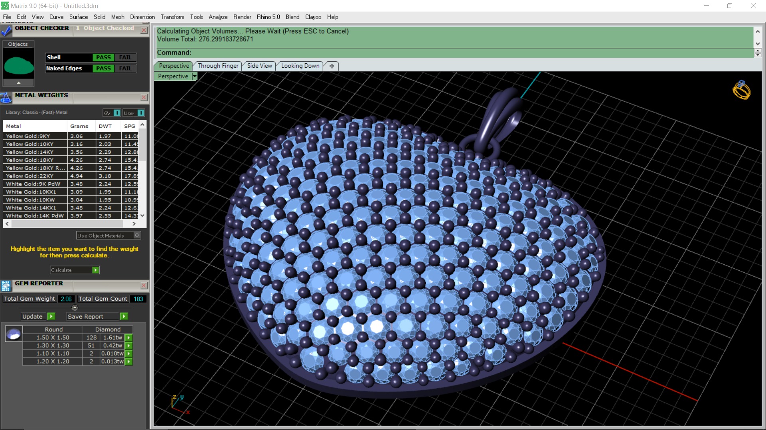Toggle the GV library switch

[x=117, y=113]
